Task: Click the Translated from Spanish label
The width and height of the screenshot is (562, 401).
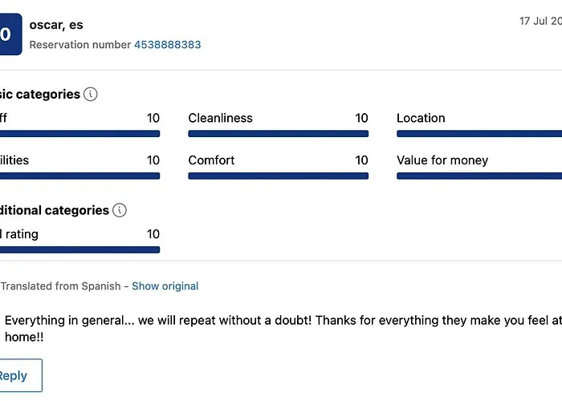Action: (x=61, y=286)
